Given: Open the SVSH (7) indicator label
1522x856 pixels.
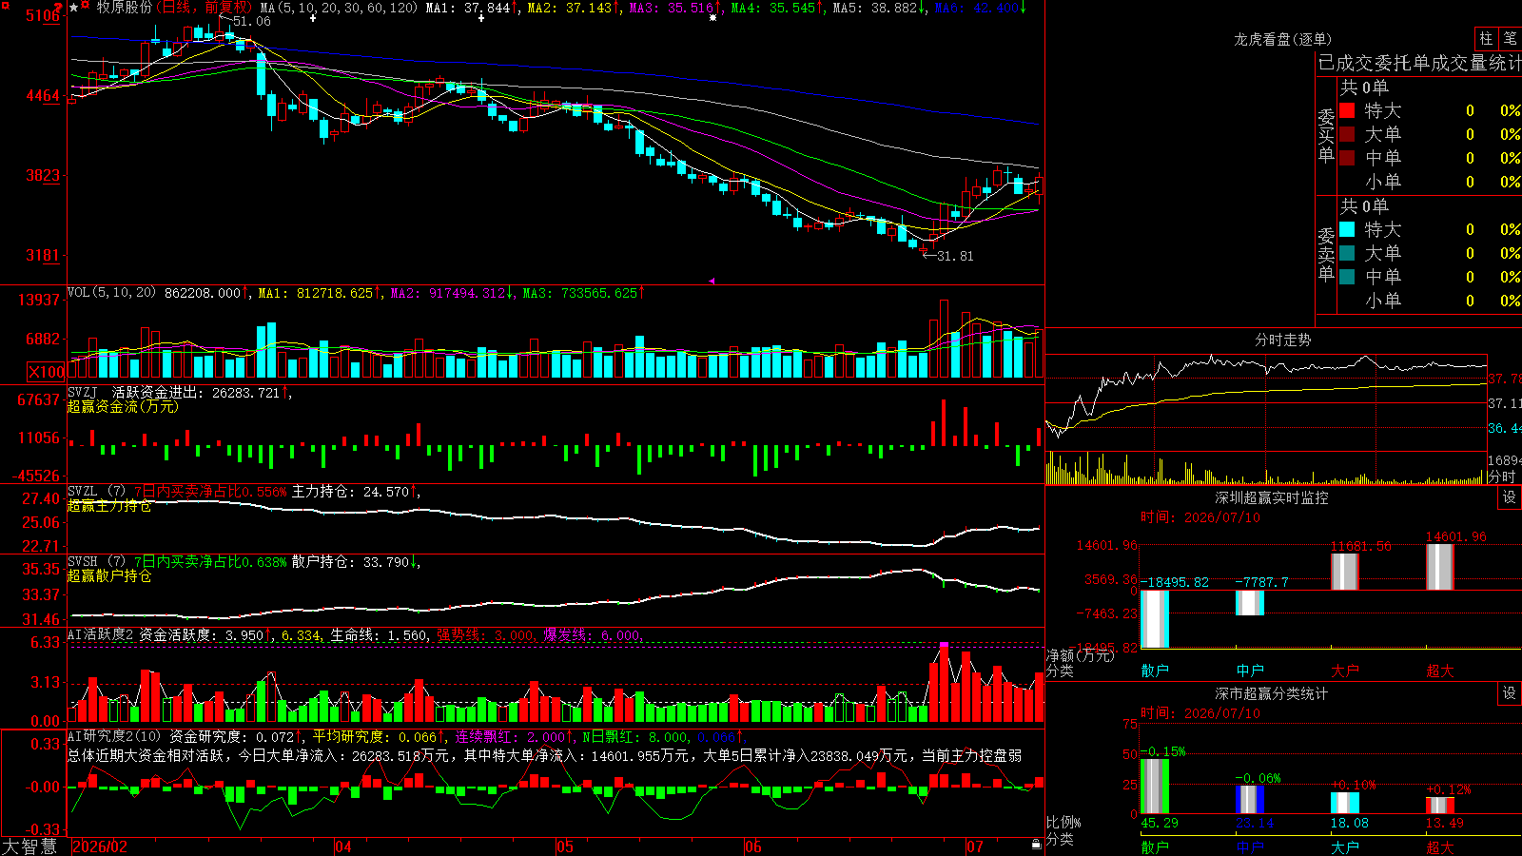Looking at the screenshot, I should click(x=96, y=562).
